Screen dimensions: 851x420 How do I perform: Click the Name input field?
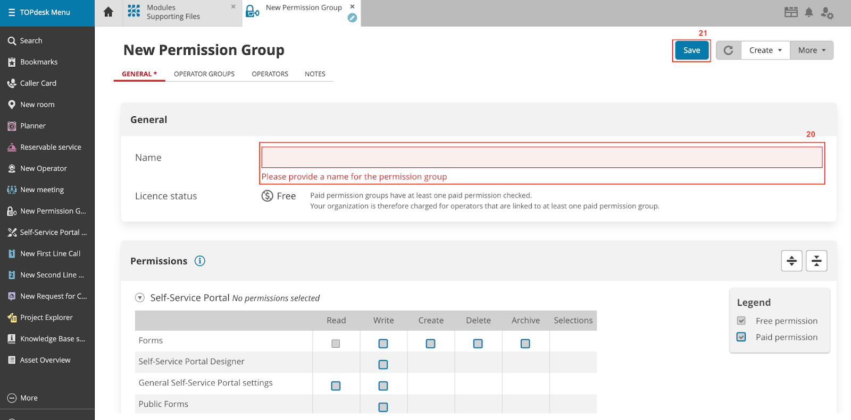pos(541,157)
